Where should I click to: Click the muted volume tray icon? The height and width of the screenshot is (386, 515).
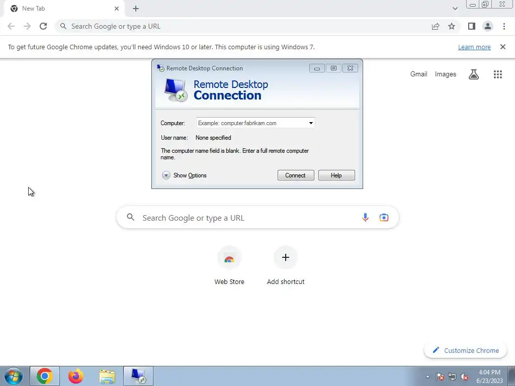(464, 376)
